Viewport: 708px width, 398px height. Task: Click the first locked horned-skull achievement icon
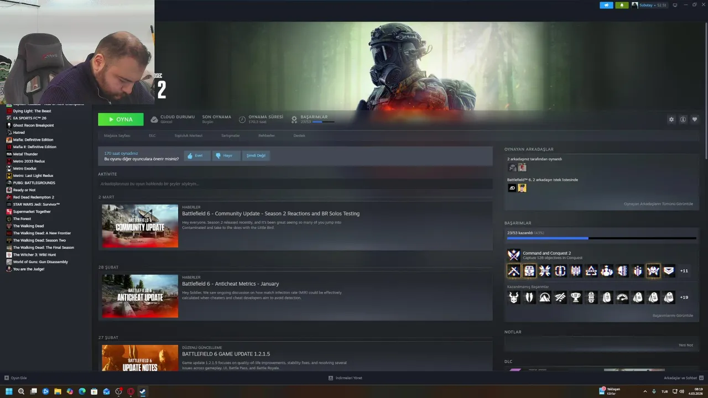[x=514, y=297]
